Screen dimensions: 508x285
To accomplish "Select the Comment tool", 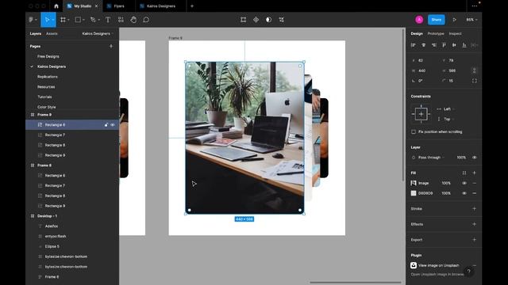I will click(x=146, y=20).
